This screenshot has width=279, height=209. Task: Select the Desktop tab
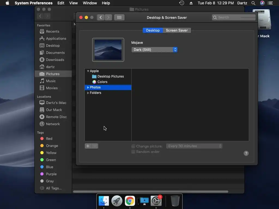pyautogui.click(x=153, y=30)
